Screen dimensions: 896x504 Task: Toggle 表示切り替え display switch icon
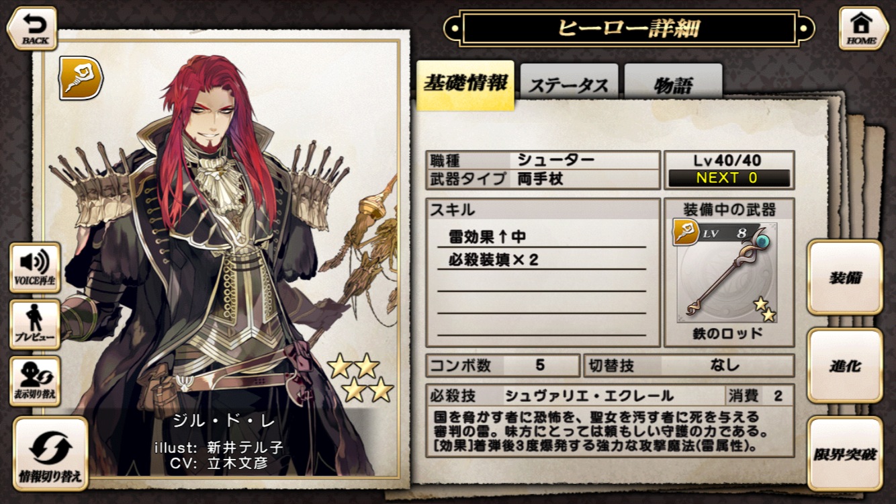pos(35,381)
